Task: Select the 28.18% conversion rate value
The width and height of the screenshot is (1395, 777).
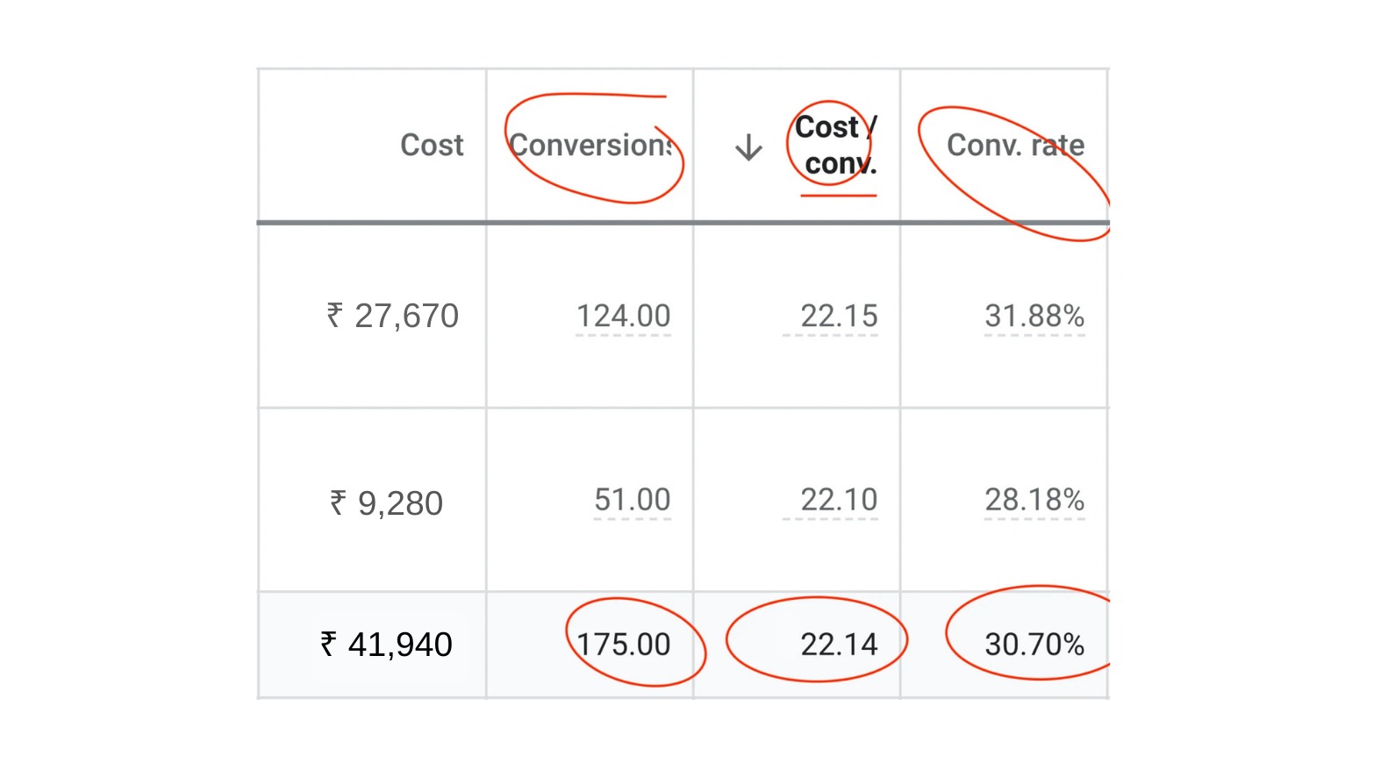Action: tap(1034, 500)
